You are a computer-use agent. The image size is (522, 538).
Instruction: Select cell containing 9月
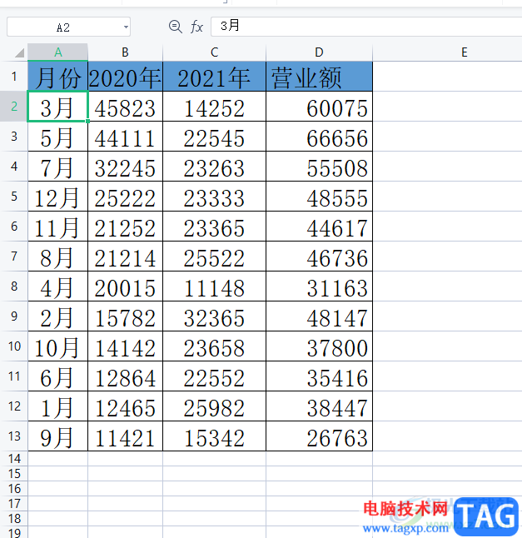tap(58, 436)
